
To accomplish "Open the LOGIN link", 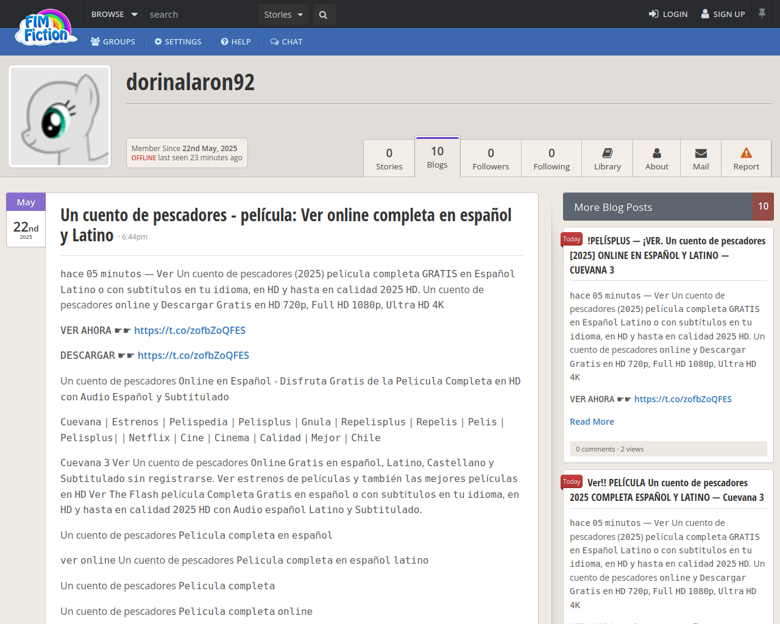I will point(668,14).
